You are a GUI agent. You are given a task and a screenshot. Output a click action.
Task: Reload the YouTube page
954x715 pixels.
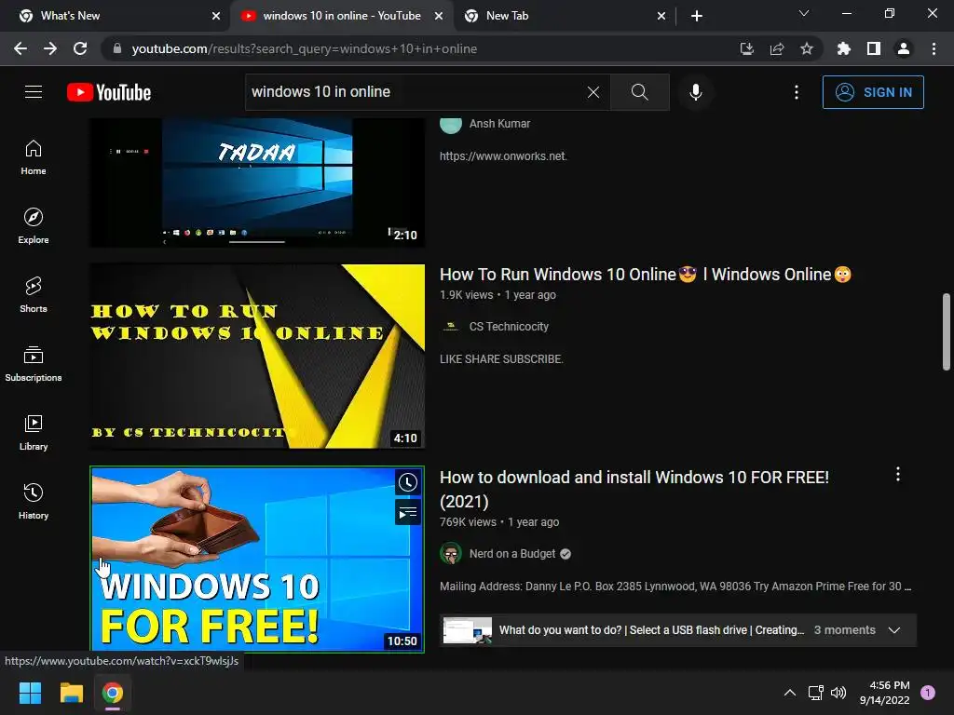tap(80, 48)
